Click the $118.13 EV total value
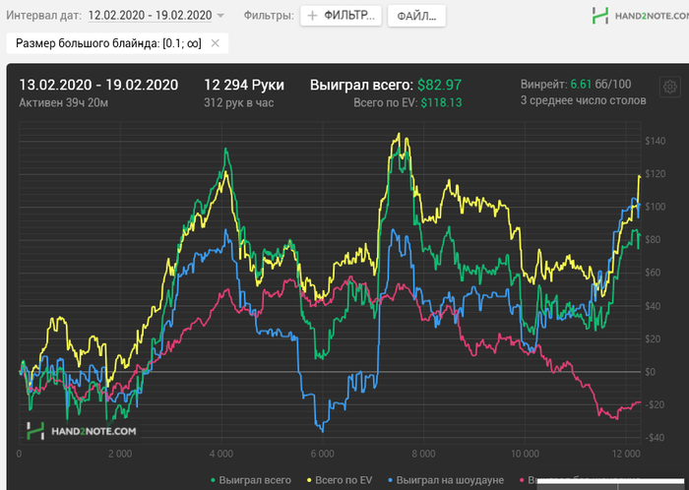Viewport: 689px width, 490px height. 441,102
